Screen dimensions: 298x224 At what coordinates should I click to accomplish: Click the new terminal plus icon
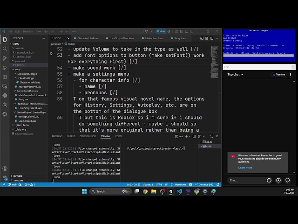(x=186, y=136)
